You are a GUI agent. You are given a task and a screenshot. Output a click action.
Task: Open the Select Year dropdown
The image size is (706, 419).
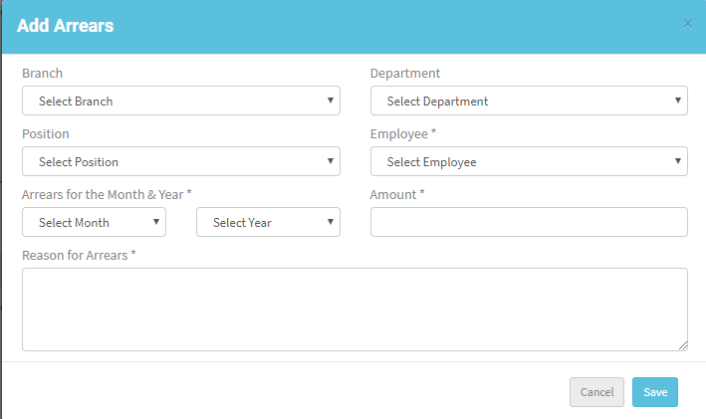[x=268, y=222]
